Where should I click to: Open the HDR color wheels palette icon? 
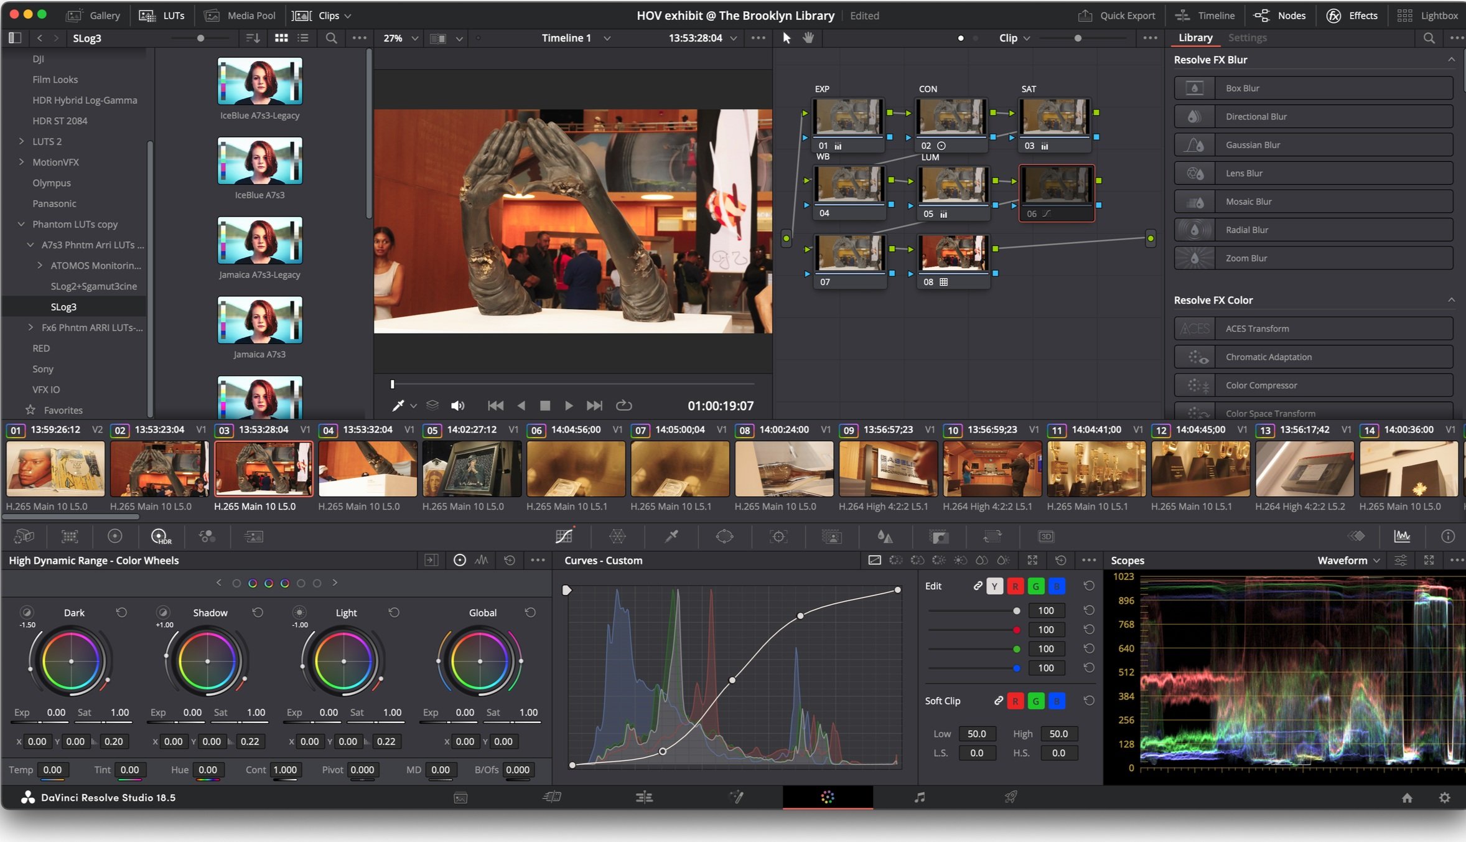tap(160, 536)
